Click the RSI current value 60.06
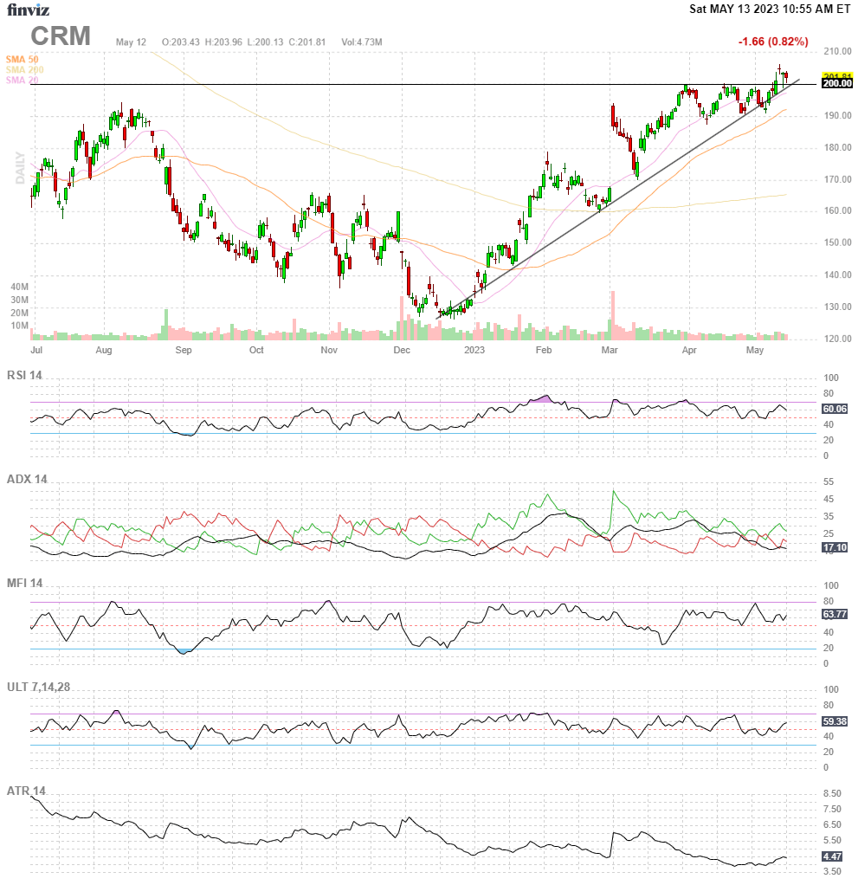Screen dimensions: 858x885 tap(835, 409)
